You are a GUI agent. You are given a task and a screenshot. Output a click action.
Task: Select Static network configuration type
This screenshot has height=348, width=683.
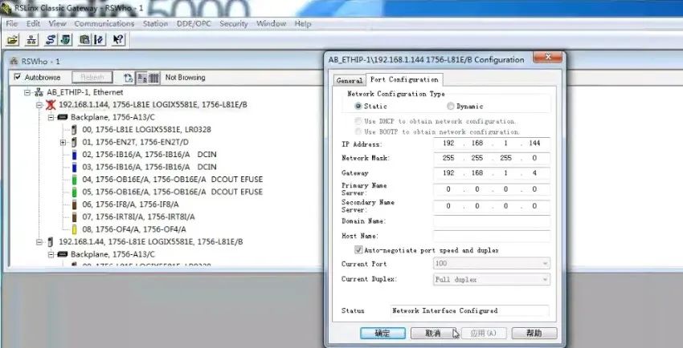click(x=358, y=106)
